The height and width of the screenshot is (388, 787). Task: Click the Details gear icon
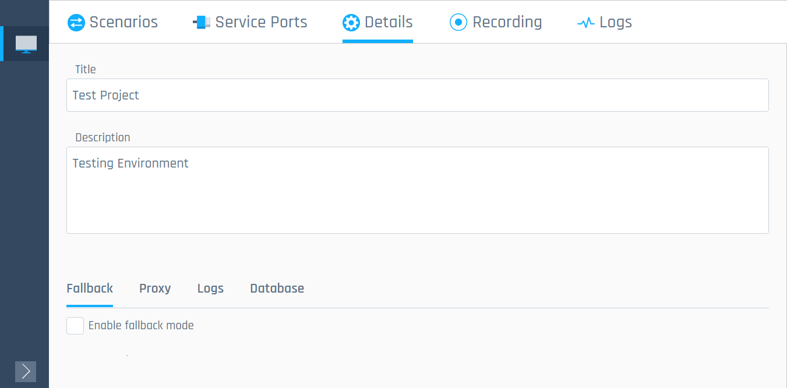pos(351,23)
